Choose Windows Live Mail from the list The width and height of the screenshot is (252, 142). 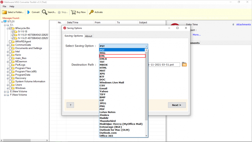click(122, 82)
